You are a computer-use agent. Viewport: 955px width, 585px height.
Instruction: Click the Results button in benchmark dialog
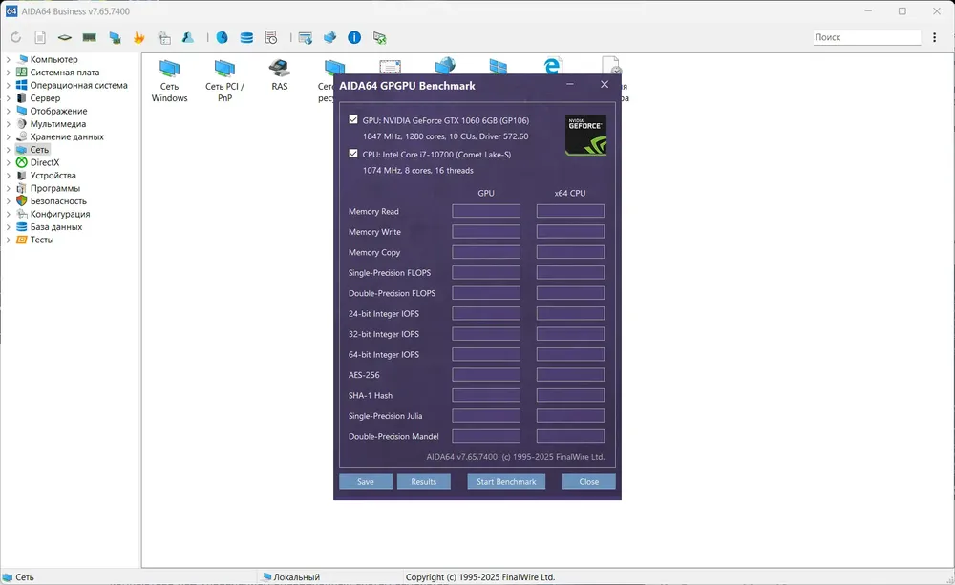tap(423, 482)
